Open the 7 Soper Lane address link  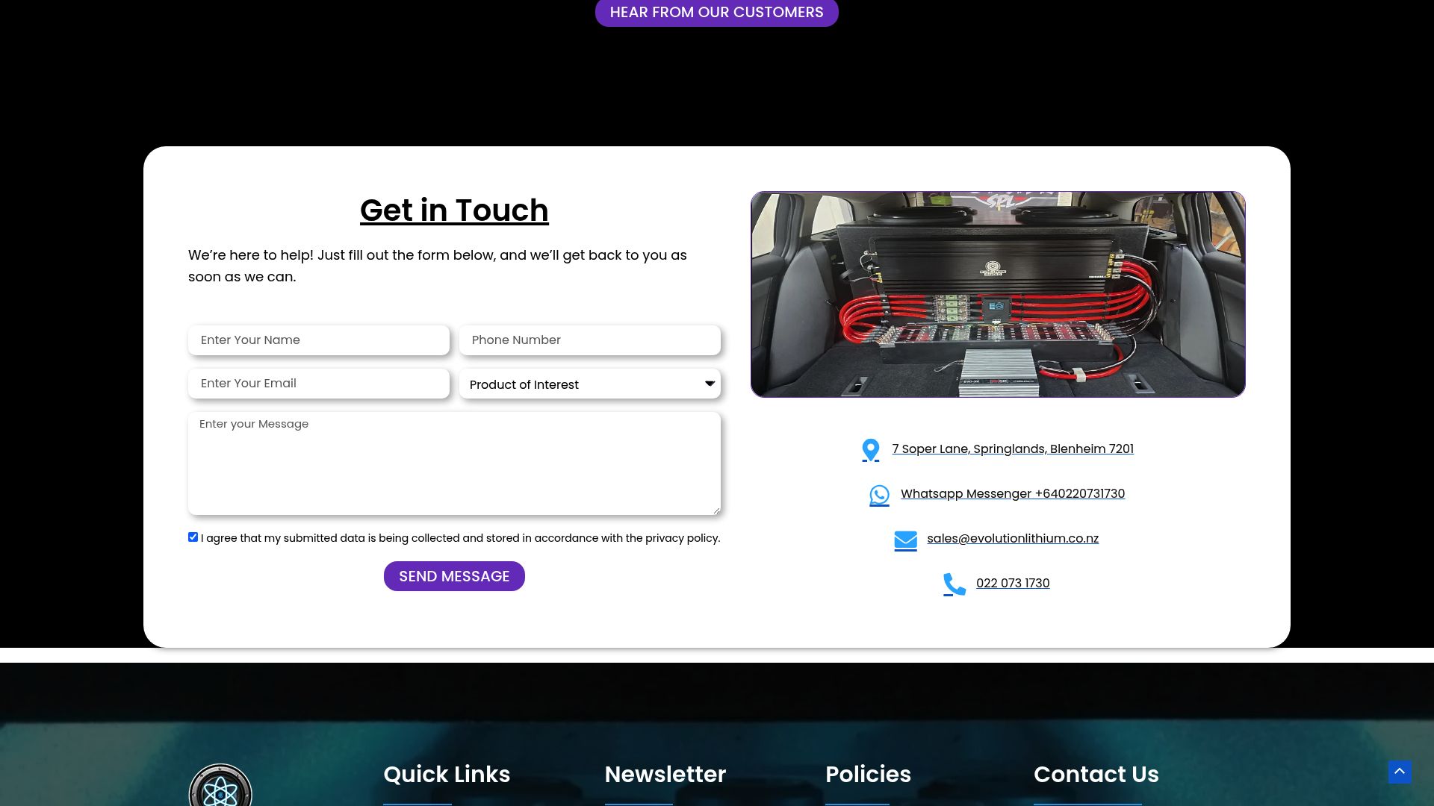1012,449
